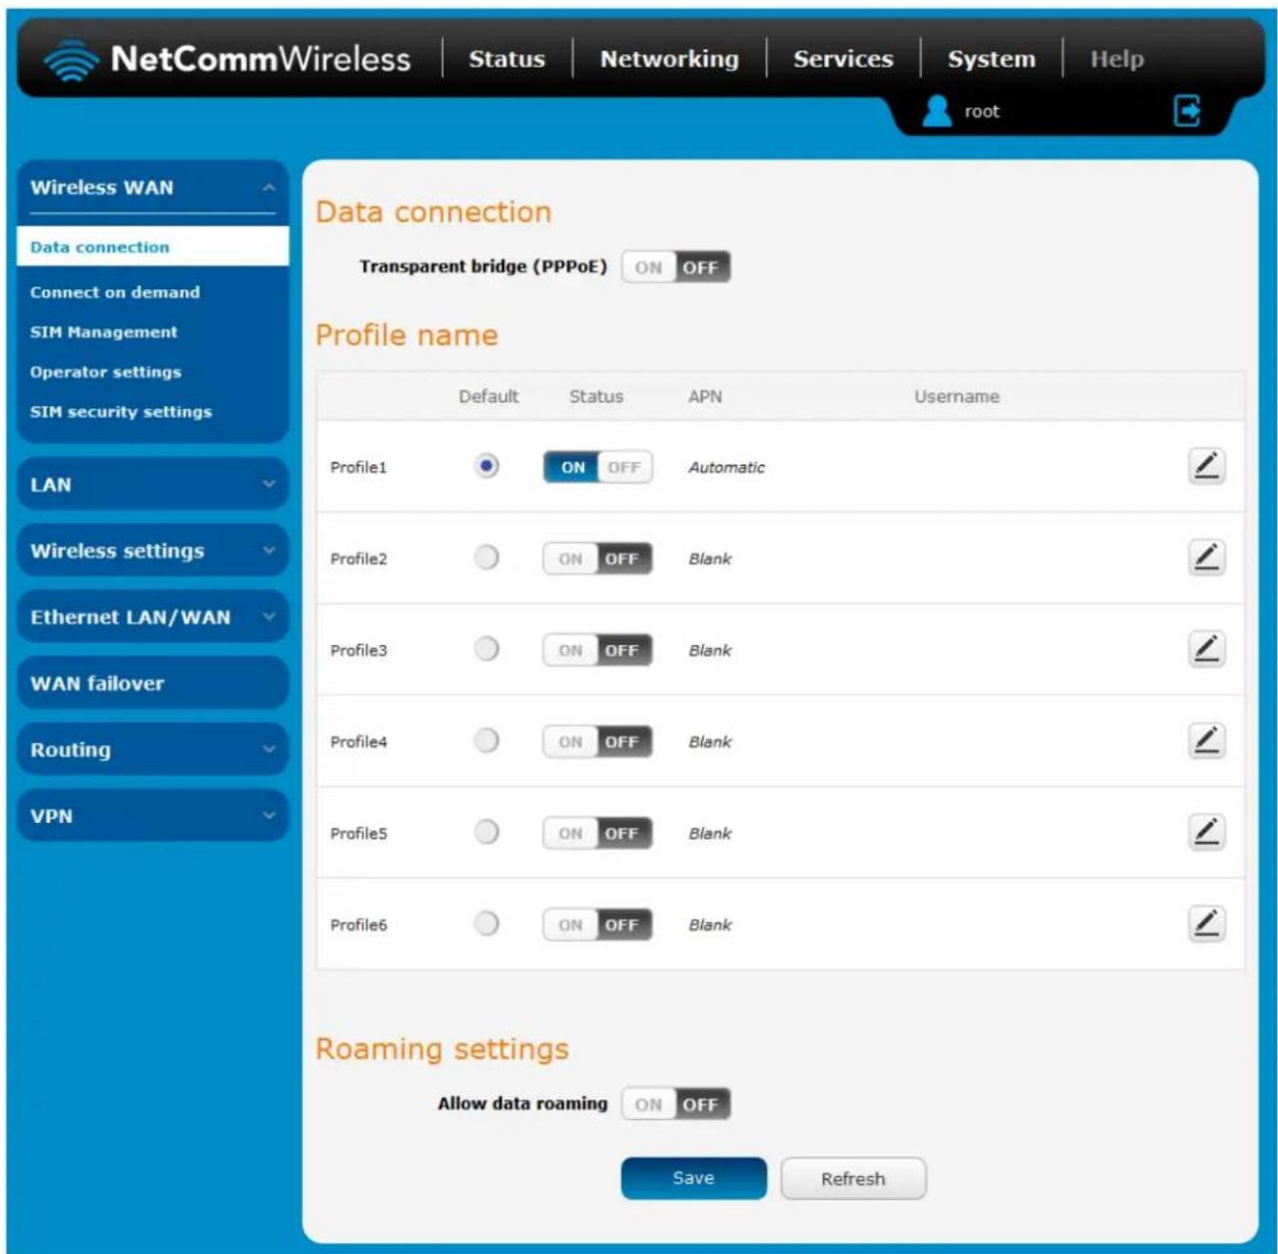Open the System top menu
This screenshot has width=1278, height=1254.
(x=991, y=59)
